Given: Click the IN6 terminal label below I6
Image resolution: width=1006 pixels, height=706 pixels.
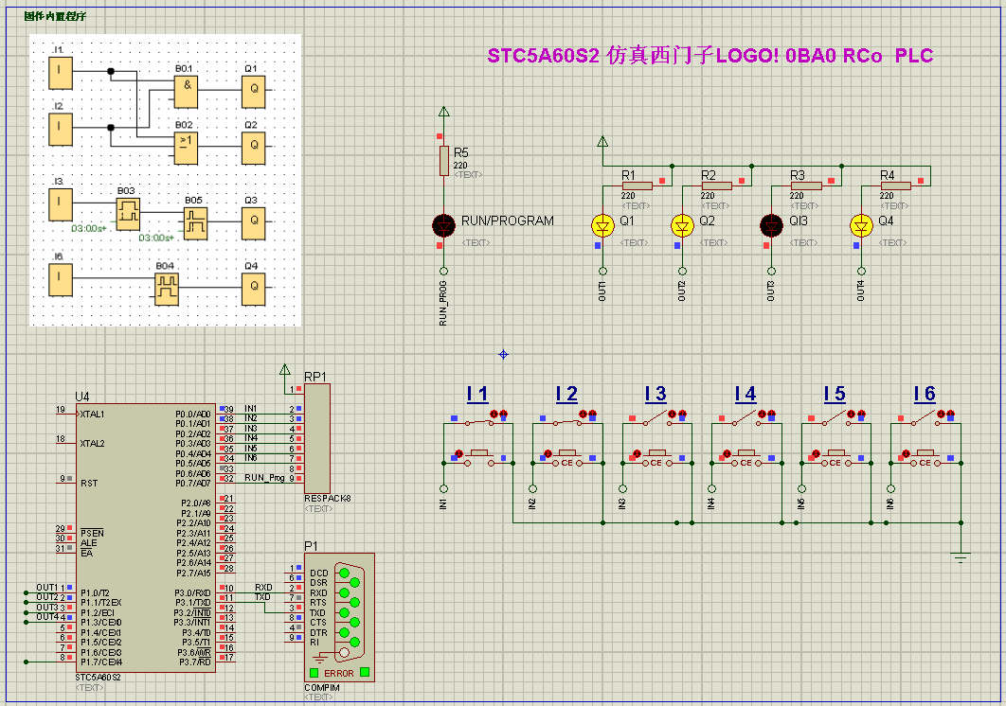Looking at the screenshot, I should [889, 504].
